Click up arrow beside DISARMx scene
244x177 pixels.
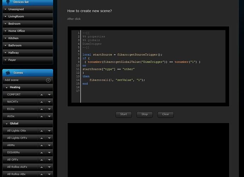pyautogui.click(x=41, y=153)
